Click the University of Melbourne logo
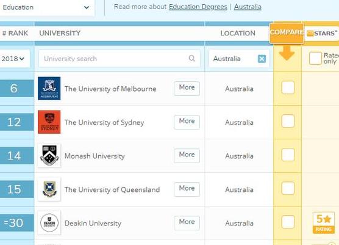This screenshot has height=245, width=339. [x=49, y=89]
